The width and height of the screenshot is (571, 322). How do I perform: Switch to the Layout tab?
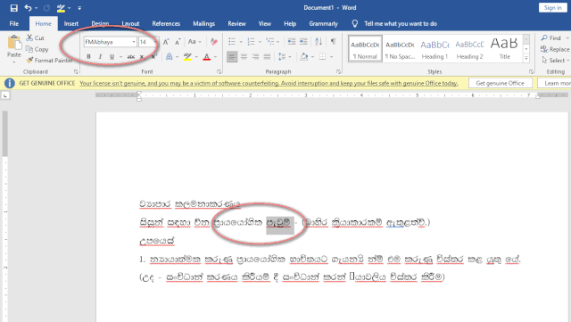point(130,24)
